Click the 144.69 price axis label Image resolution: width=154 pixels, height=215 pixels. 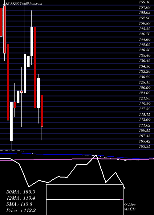pos(144,40)
